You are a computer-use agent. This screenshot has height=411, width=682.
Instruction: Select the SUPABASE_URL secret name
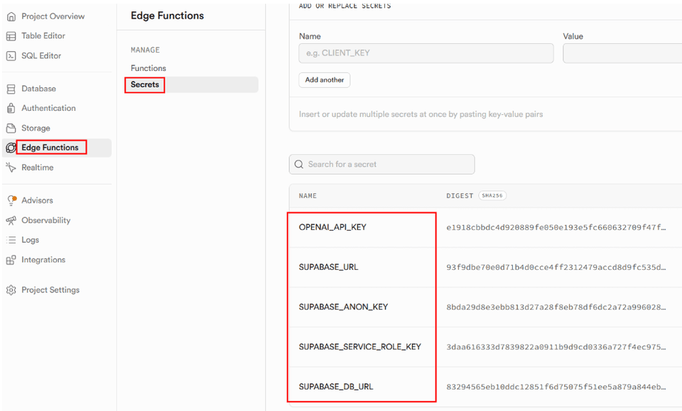pyautogui.click(x=328, y=267)
